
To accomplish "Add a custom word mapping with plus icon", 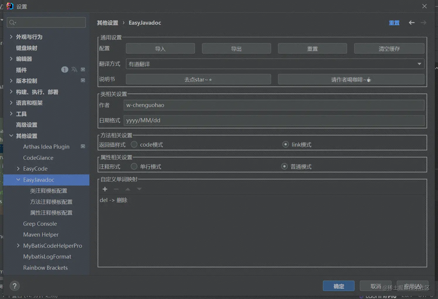I will (x=105, y=189).
